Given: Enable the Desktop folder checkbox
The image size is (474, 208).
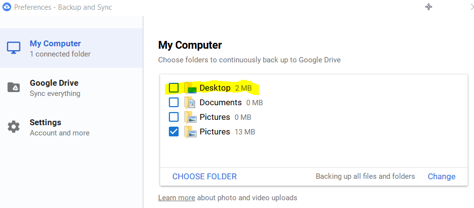Looking at the screenshot, I should (x=174, y=88).
